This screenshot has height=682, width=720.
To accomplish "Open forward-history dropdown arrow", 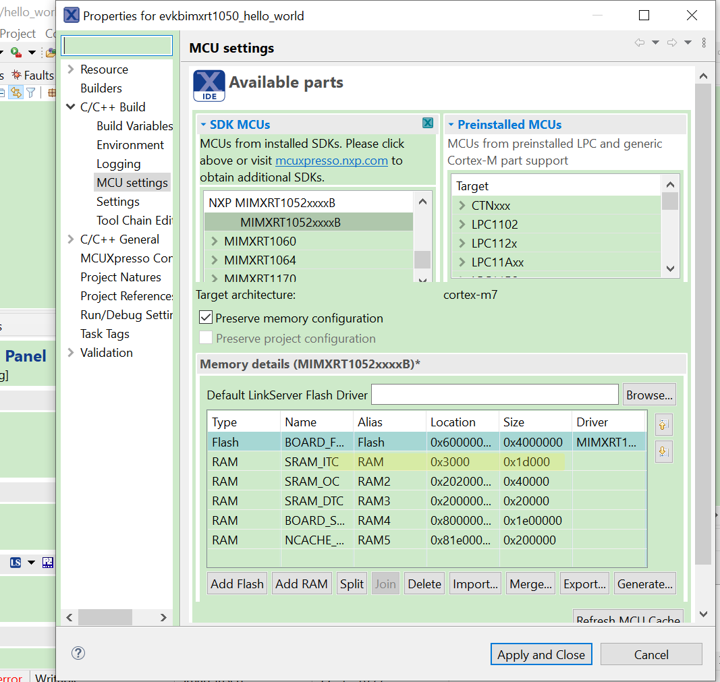I will click(x=688, y=42).
